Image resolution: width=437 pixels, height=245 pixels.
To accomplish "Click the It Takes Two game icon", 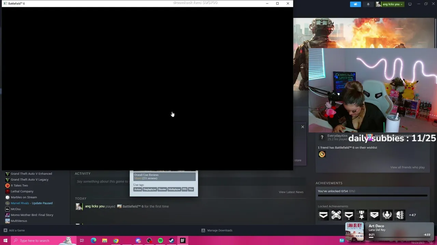I will pos(8,185).
